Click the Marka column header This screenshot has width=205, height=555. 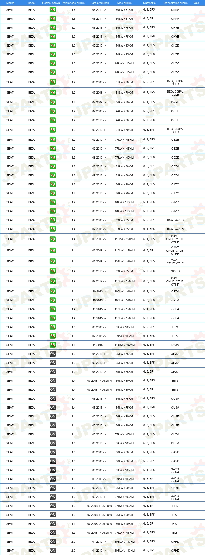point(10,3)
